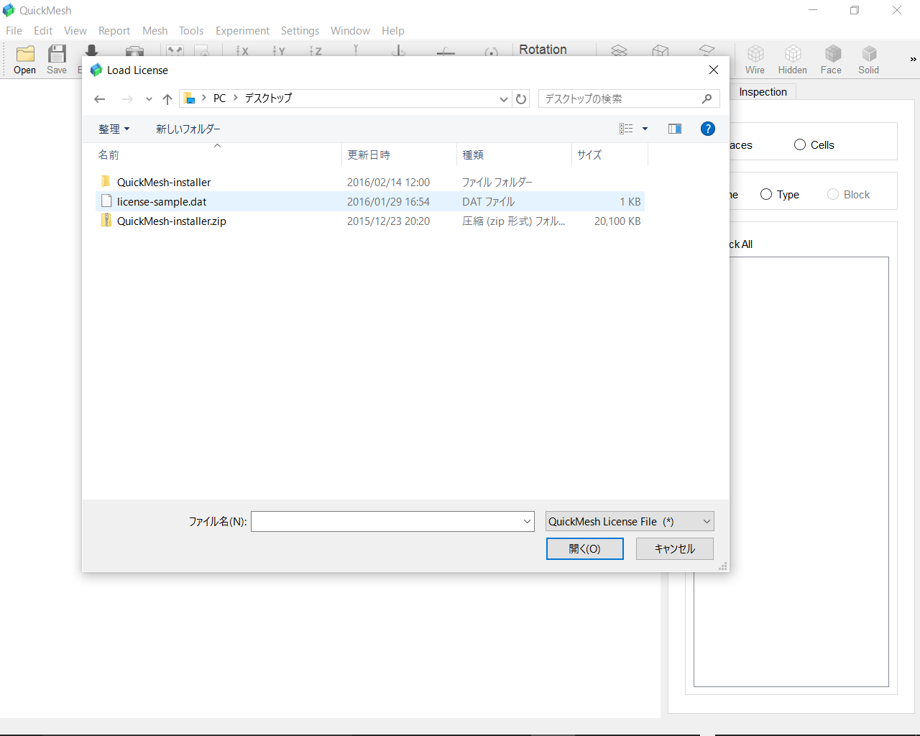The height and width of the screenshot is (736, 920).
Task: Change the file view layout icon
Action: coord(626,129)
